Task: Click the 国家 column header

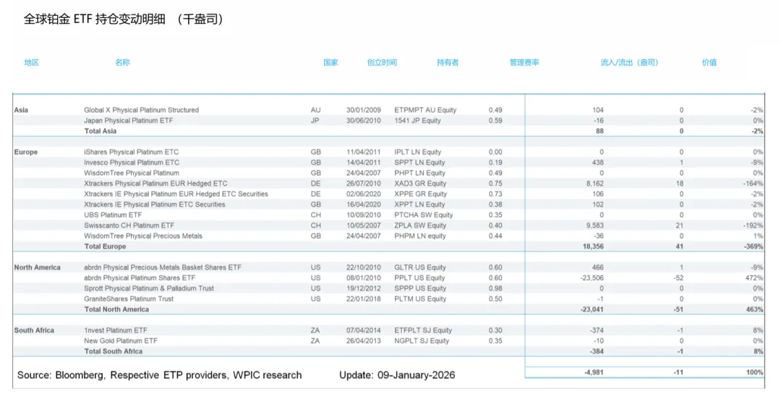Action: click(x=330, y=62)
